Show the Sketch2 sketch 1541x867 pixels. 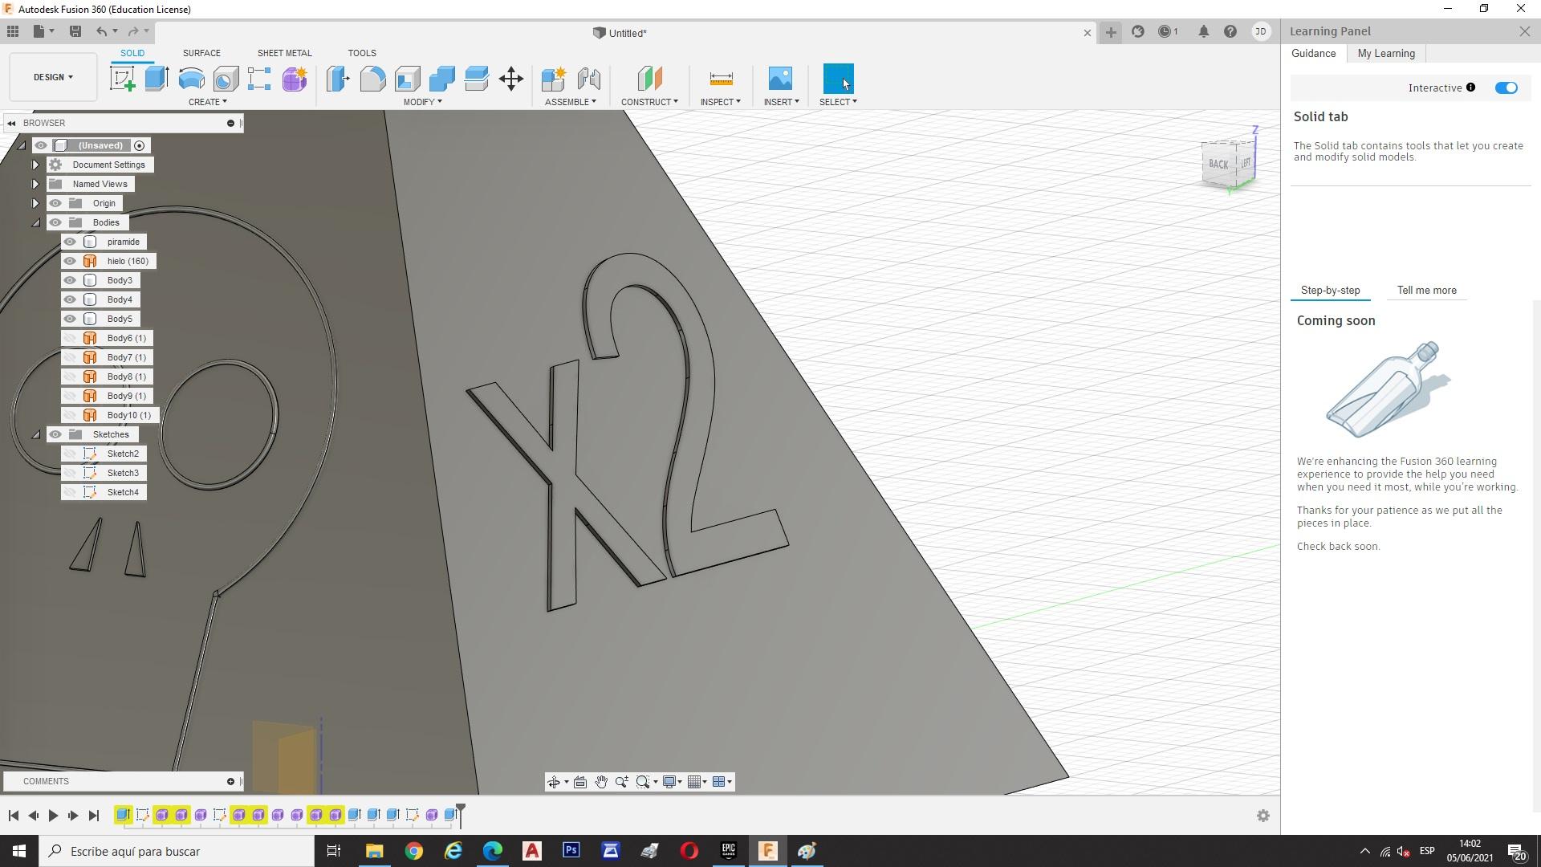[x=70, y=454]
